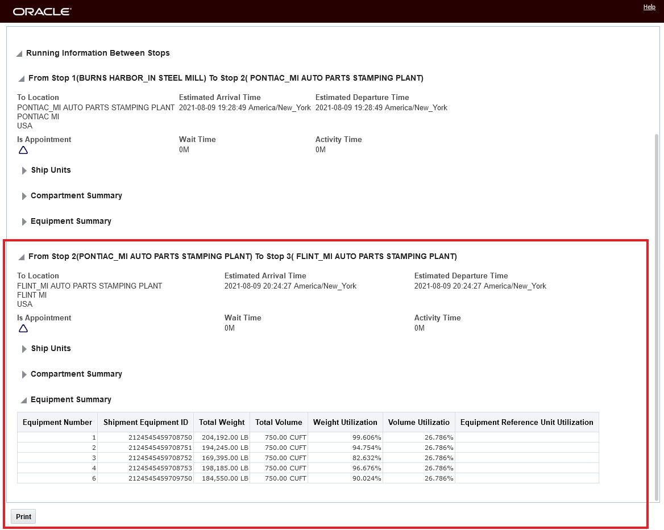The height and width of the screenshot is (530, 664).
Task: Collapse From Stop 2 to Stop 3 section
Action: (x=21, y=257)
